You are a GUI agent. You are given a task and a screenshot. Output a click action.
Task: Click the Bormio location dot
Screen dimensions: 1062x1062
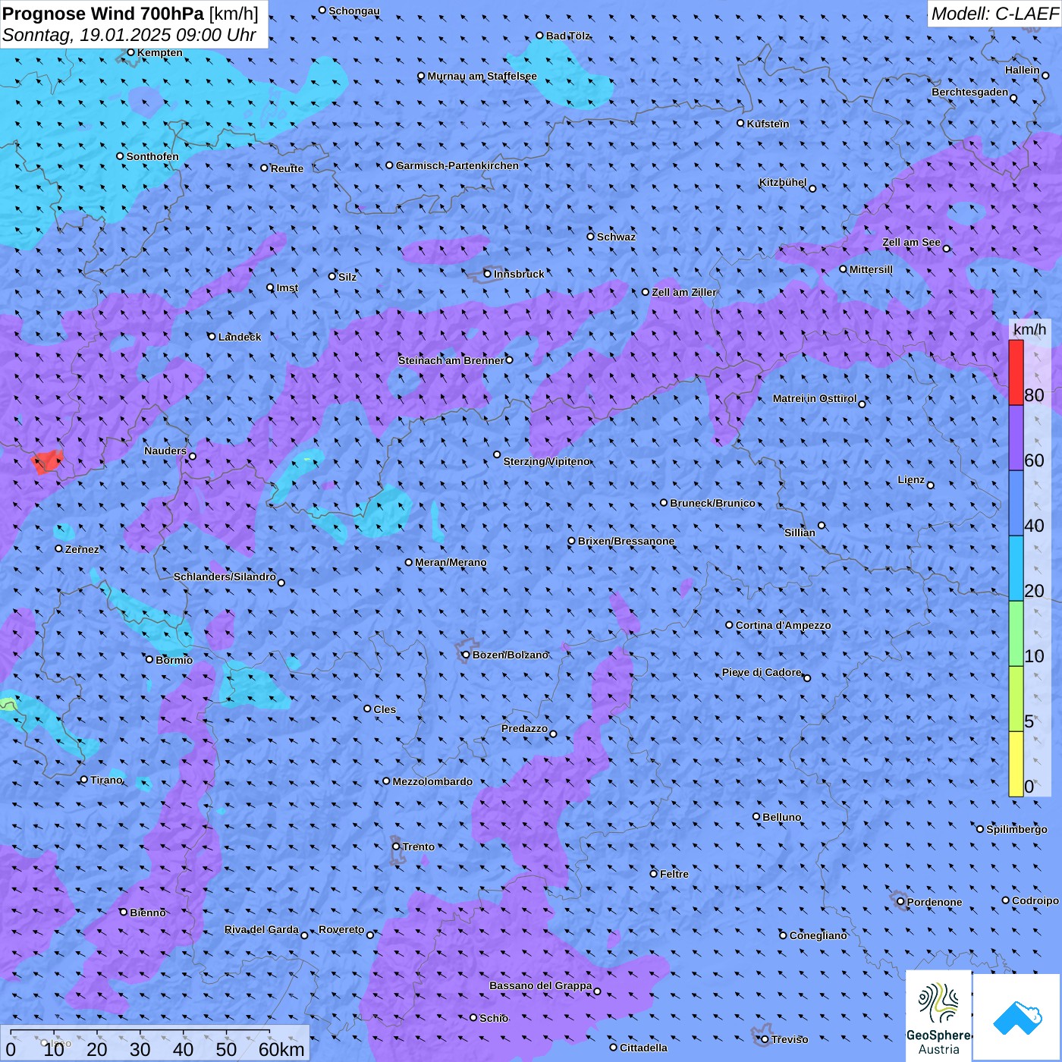coord(149,659)
